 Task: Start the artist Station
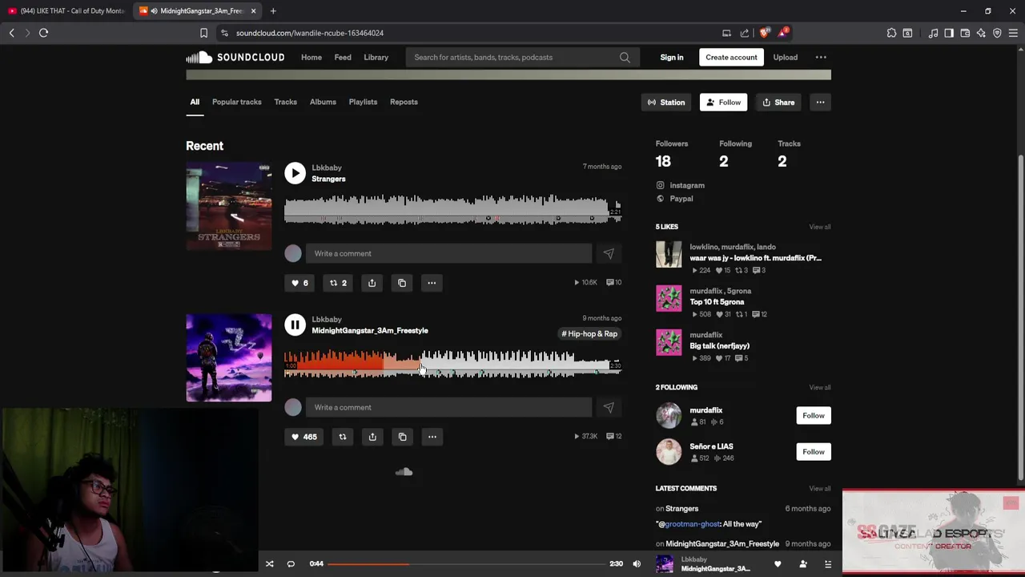coord(666,103)
